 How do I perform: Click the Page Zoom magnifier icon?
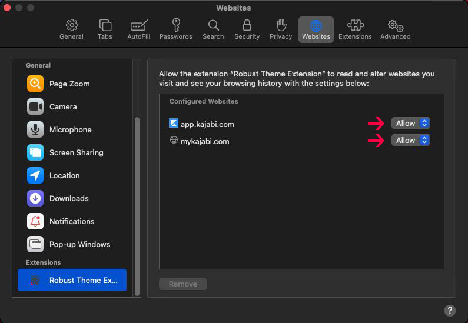pyautogui.click(x=35, y=84)
